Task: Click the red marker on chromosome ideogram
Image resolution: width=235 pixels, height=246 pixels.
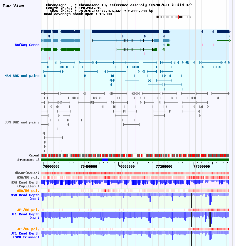Action: [x=178, y=17]
